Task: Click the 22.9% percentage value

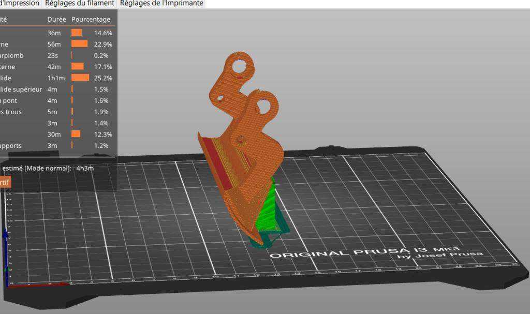Action: [103, 44]
